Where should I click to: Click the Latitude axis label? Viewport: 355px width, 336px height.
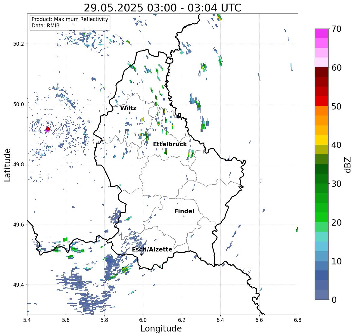click(x=8, y=165)
